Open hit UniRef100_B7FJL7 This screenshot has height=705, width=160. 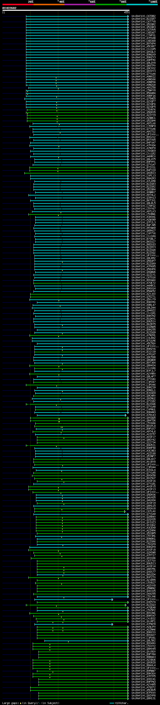pos(143,371)
